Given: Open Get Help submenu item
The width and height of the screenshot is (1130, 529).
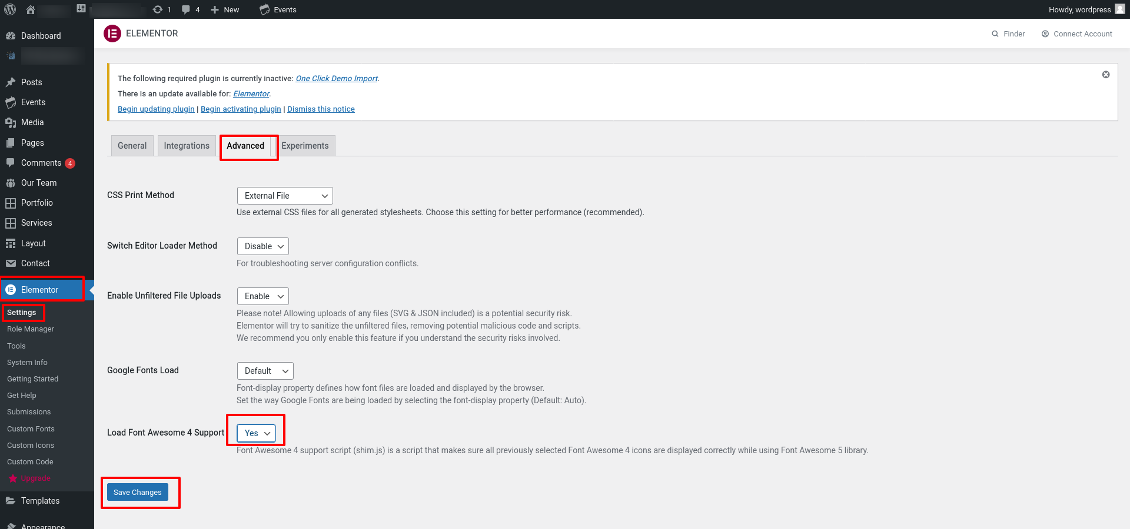Looking at the screenshot, I should point(22,396).
